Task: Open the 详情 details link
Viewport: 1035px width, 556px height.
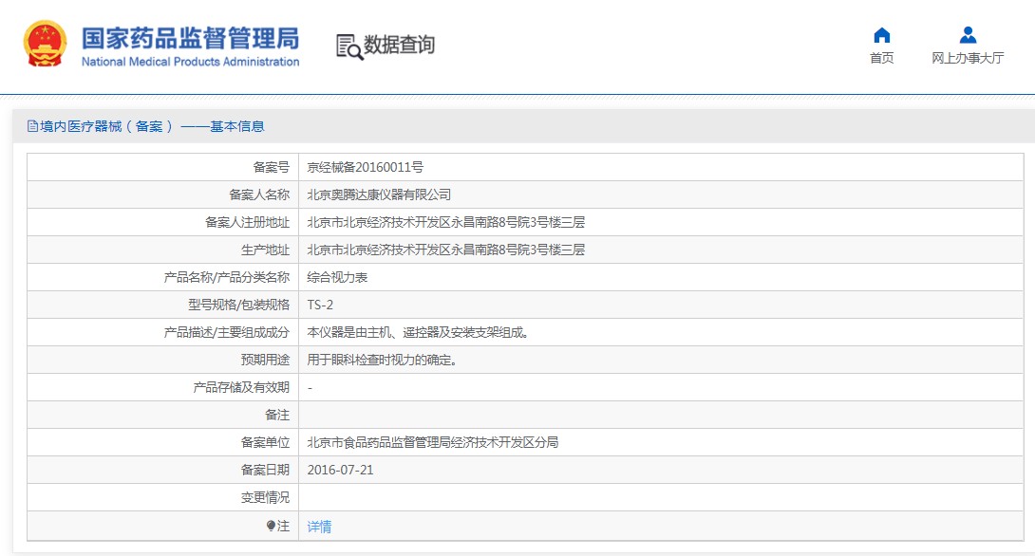Action: [x=319, y=527]
